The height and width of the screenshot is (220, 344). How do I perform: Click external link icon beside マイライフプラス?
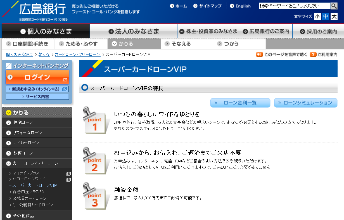68,174
